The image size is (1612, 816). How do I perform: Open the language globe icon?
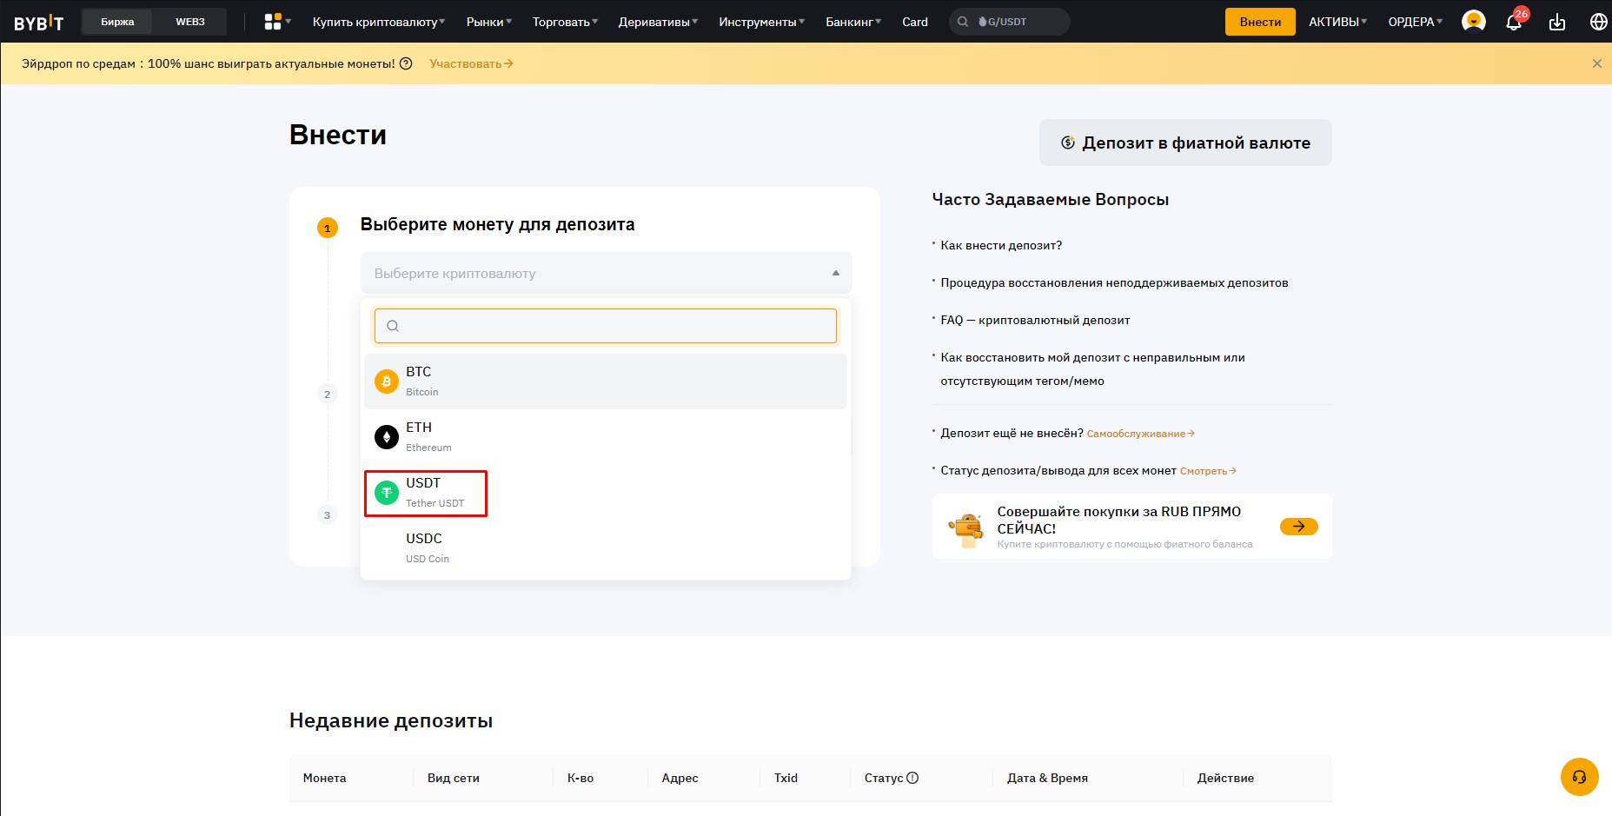[x=1598, y=22]
